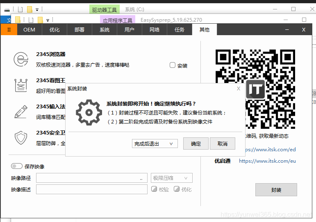This screenshot has width=316, height=222.
Task: Open the 优启通 itsk.com/eu link
Action: click(267, 161)
